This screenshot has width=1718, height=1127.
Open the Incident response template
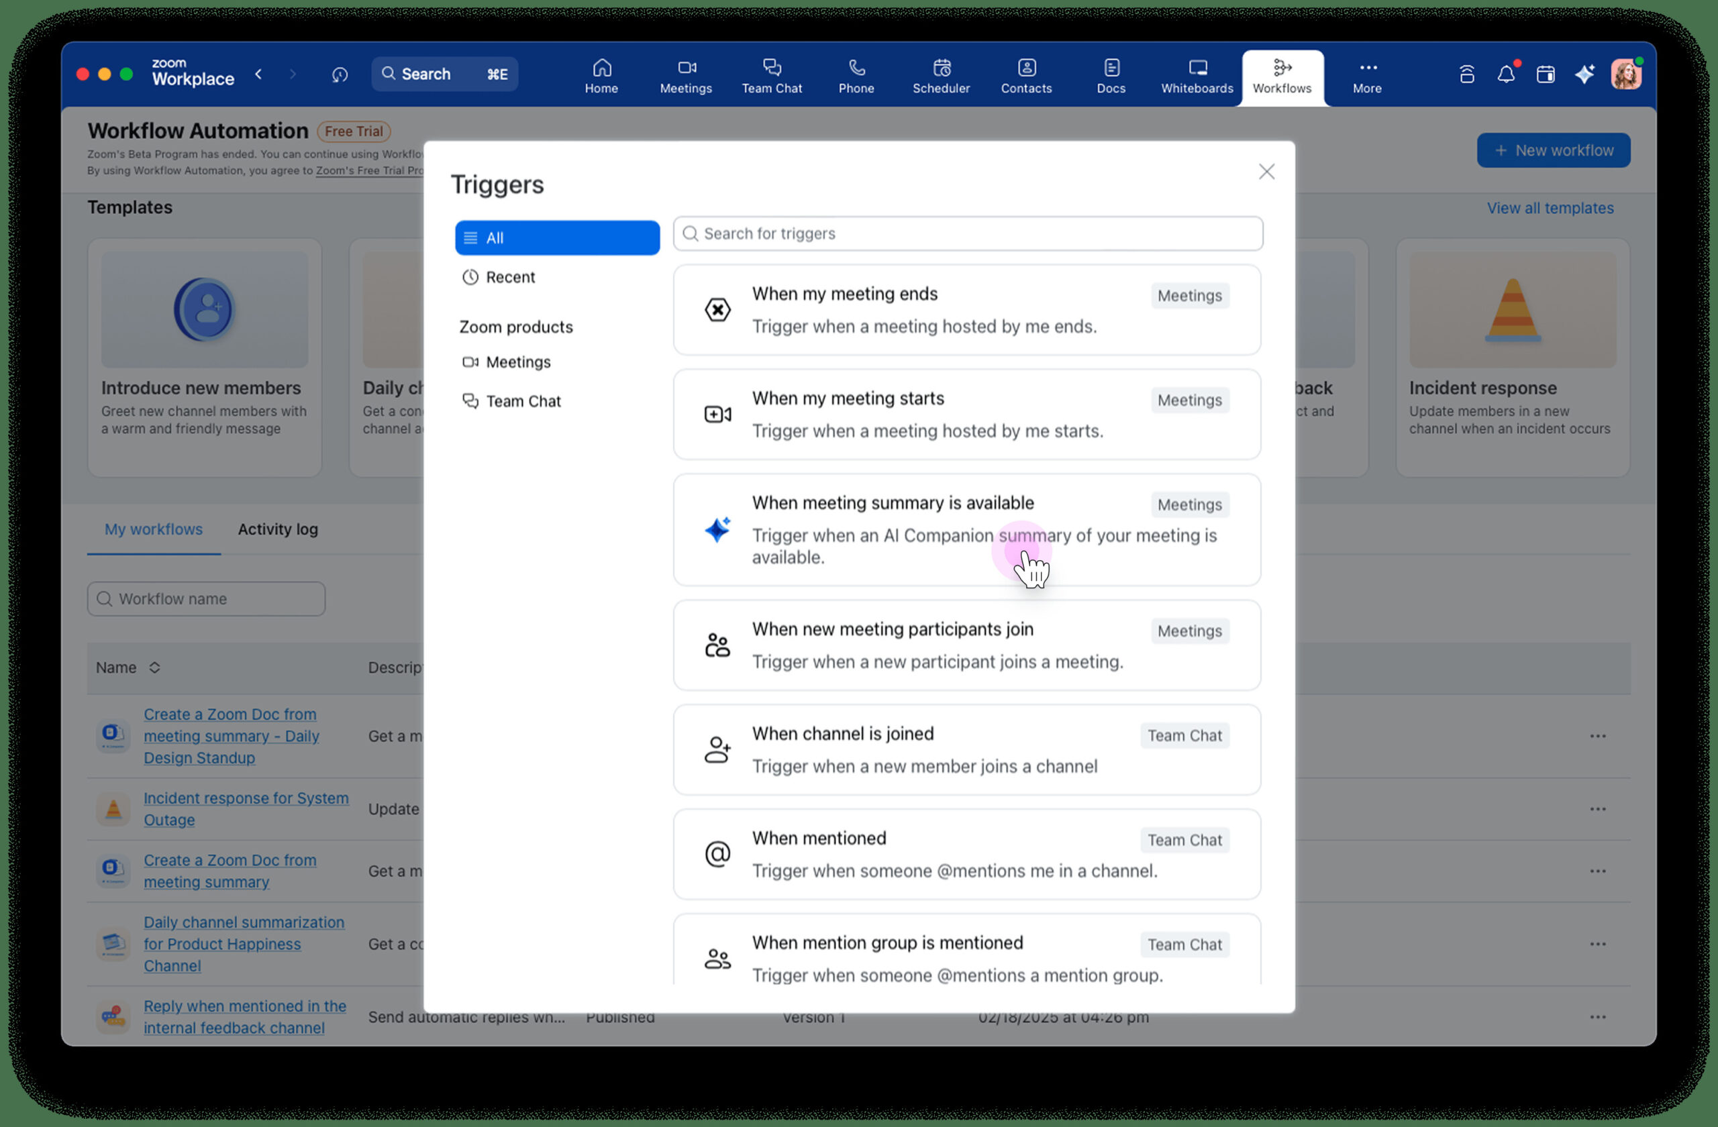[1512, 358]
